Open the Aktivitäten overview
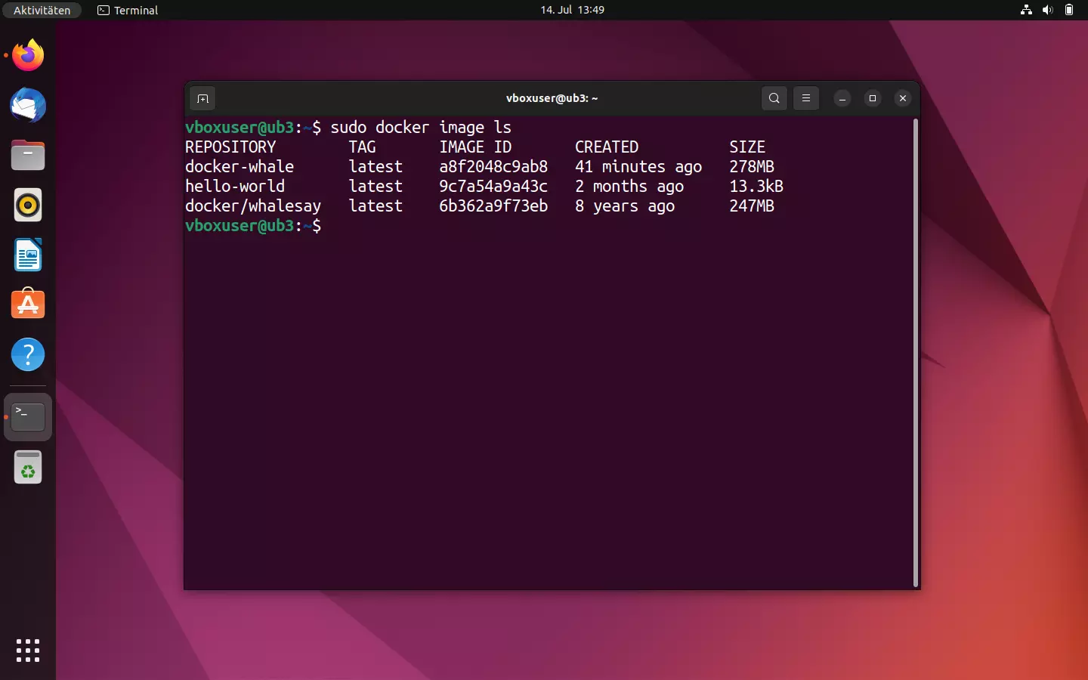Screen dimensions: 1088x680 [x=41, y=10]
